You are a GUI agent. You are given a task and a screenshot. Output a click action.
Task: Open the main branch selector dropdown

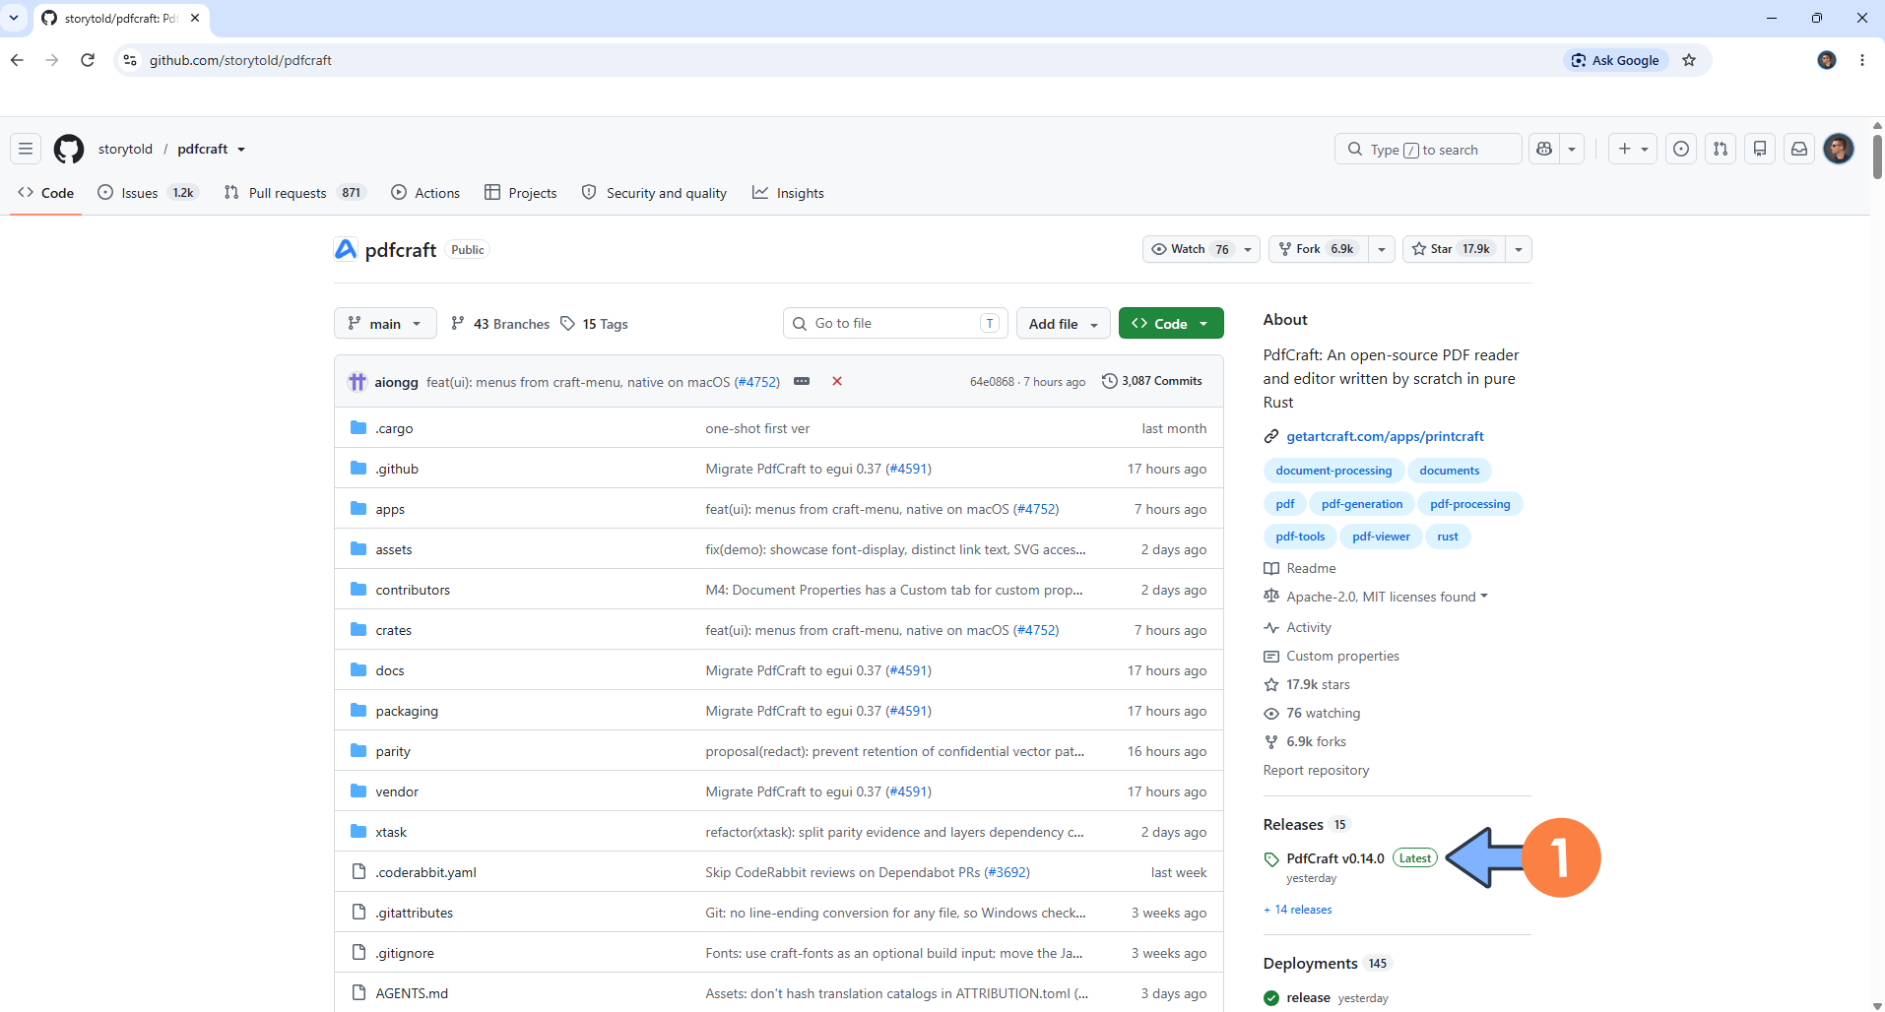[x=385, y=323]
